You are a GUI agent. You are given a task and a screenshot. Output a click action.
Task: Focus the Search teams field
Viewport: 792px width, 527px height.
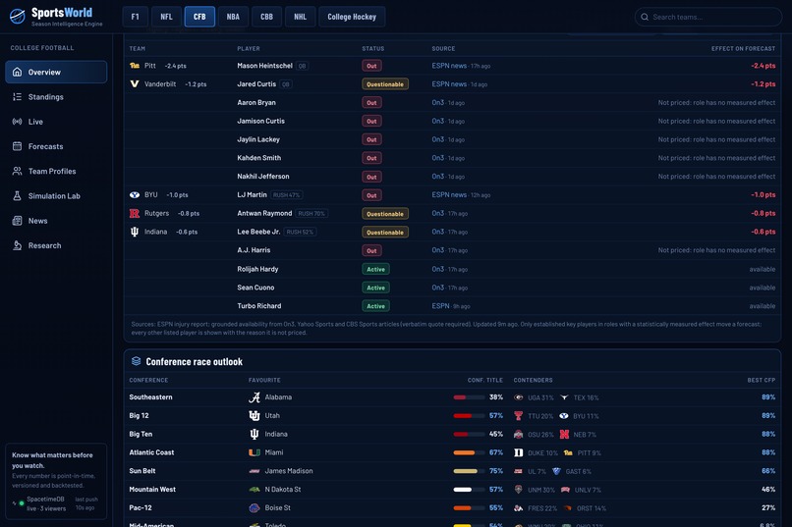pyautogui.click(x=708, y=17)
